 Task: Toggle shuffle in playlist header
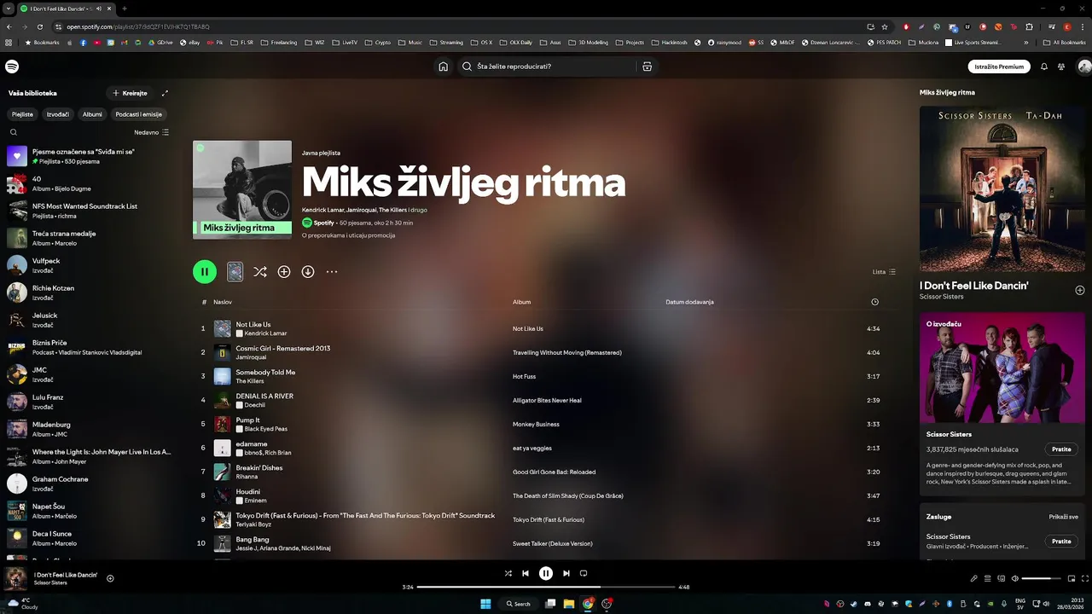tap(260, 271)
